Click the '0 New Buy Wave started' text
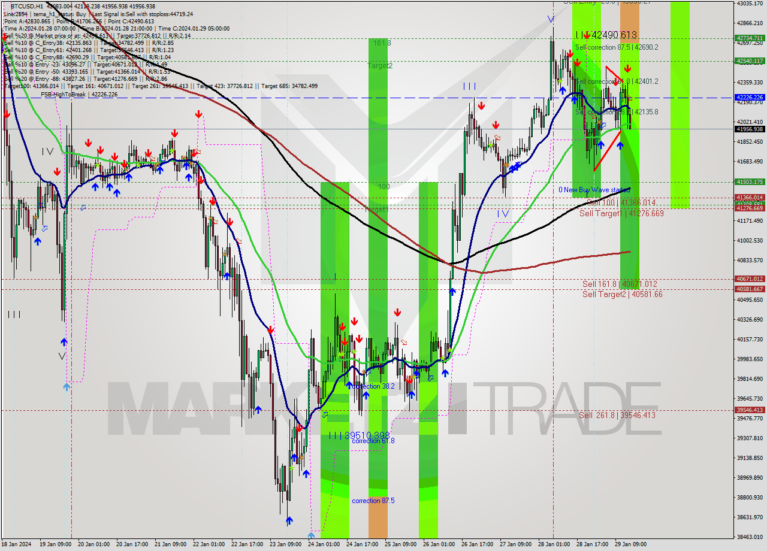This screenshot has height=551, width=767. [594, 190]
